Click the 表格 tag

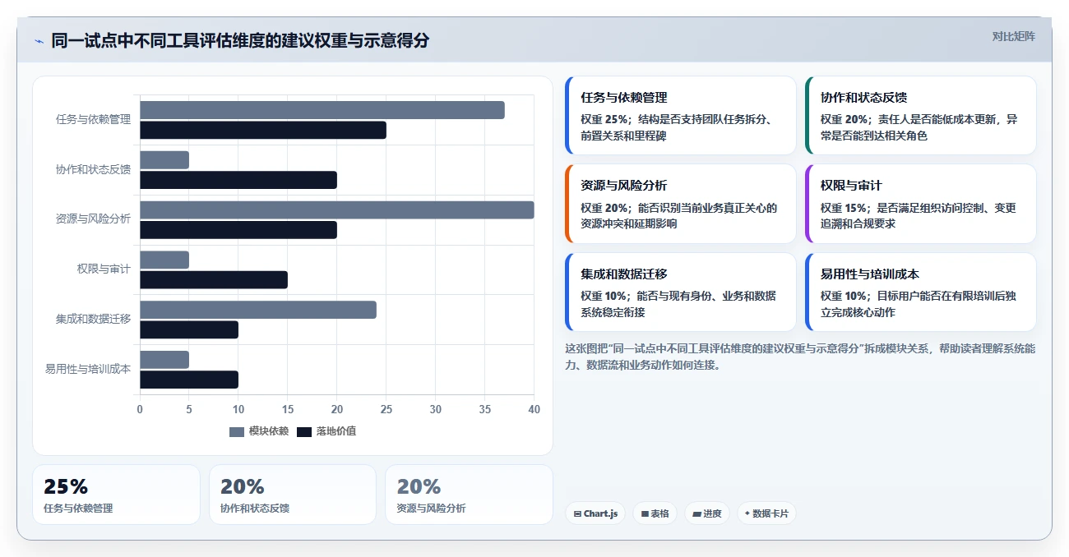655,513
